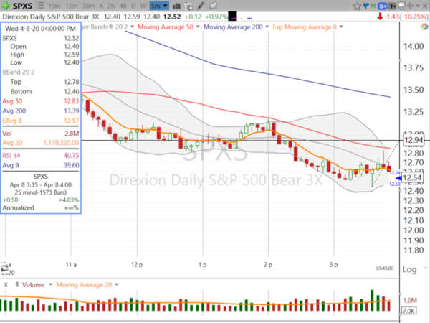Switch timeframe to 10m
Image resolution: width=430 pixels, height=323 pixels.
point(54,6)
